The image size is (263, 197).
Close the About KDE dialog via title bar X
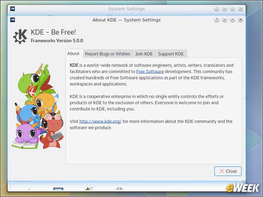point(240,20)
